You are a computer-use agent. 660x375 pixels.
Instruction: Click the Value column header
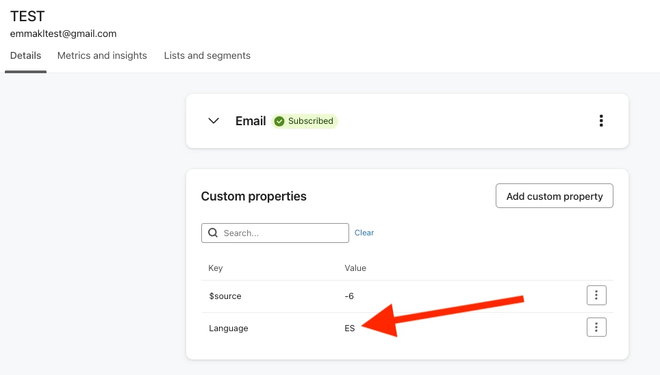tap(355, 268)
